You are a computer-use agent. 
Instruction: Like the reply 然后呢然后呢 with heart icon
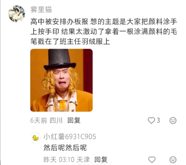152,160
